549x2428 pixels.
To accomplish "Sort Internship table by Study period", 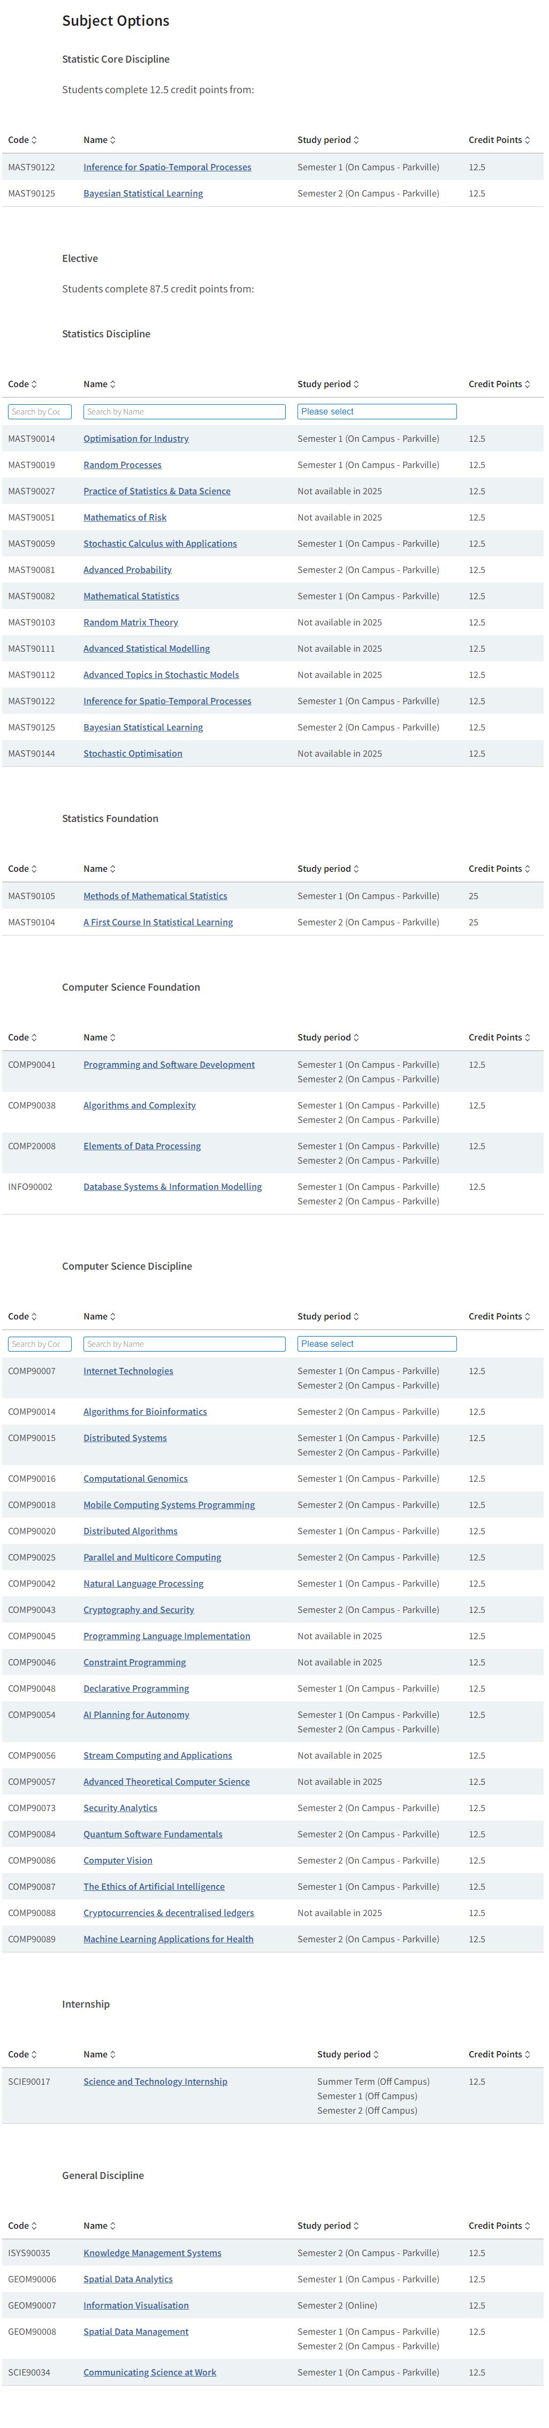I will 347,2055.
